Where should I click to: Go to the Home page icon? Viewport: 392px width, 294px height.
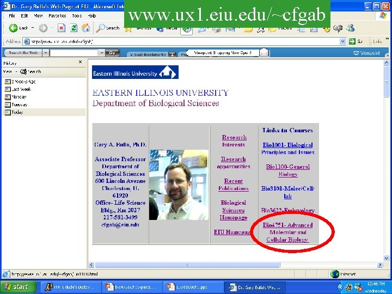point(86,28)
